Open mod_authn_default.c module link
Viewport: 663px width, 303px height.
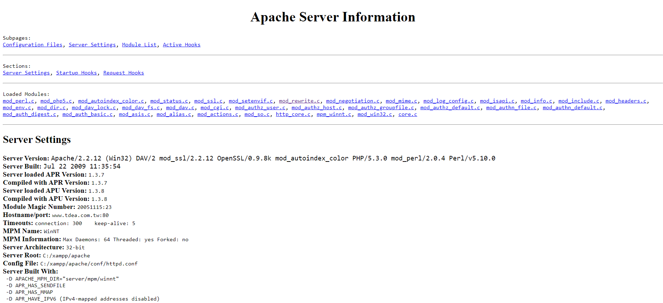tap(573, 107)
